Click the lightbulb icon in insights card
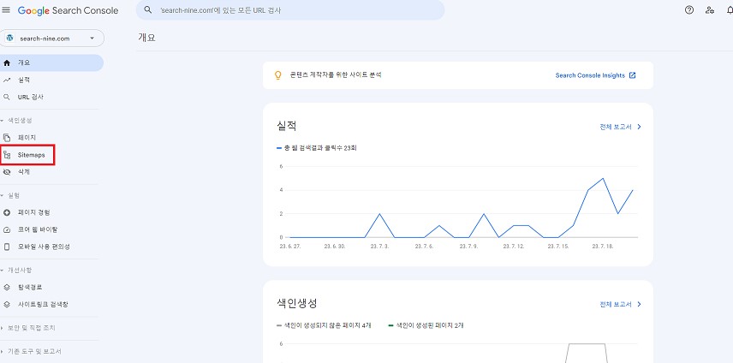Viewport: 733px width, 363px height. point(277,75)
